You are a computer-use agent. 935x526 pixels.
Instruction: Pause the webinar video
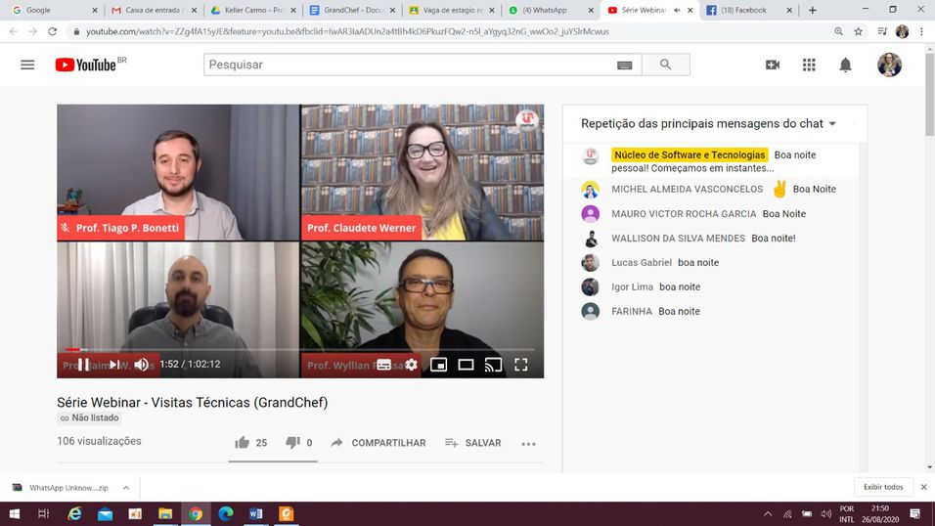[x=83, y=365]
